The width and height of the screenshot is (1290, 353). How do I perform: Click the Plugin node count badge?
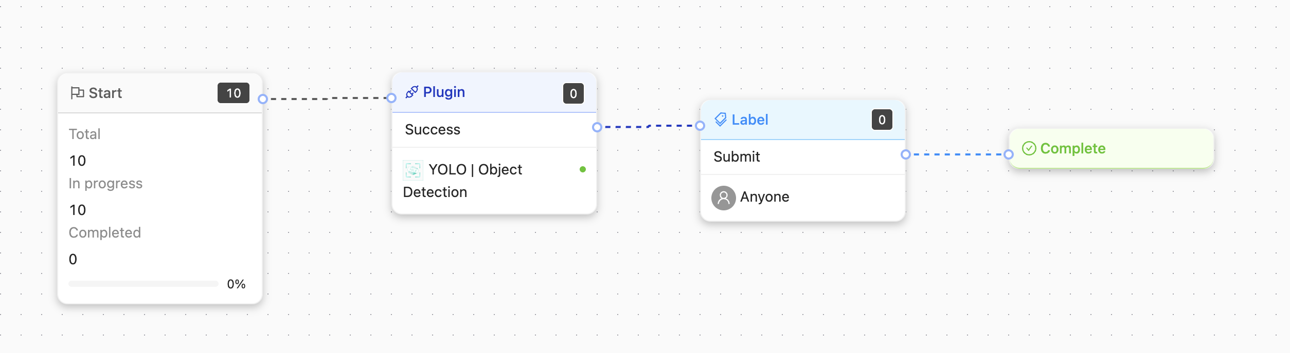(573, 93)
